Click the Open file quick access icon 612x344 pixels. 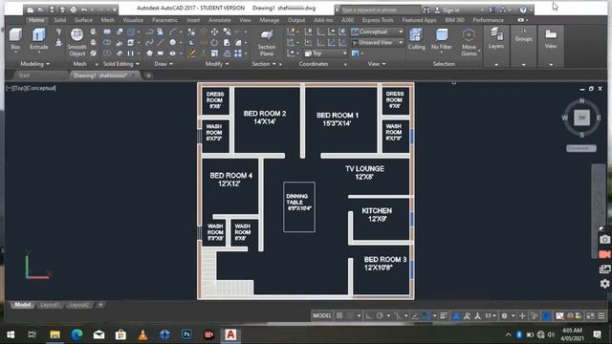40,10
